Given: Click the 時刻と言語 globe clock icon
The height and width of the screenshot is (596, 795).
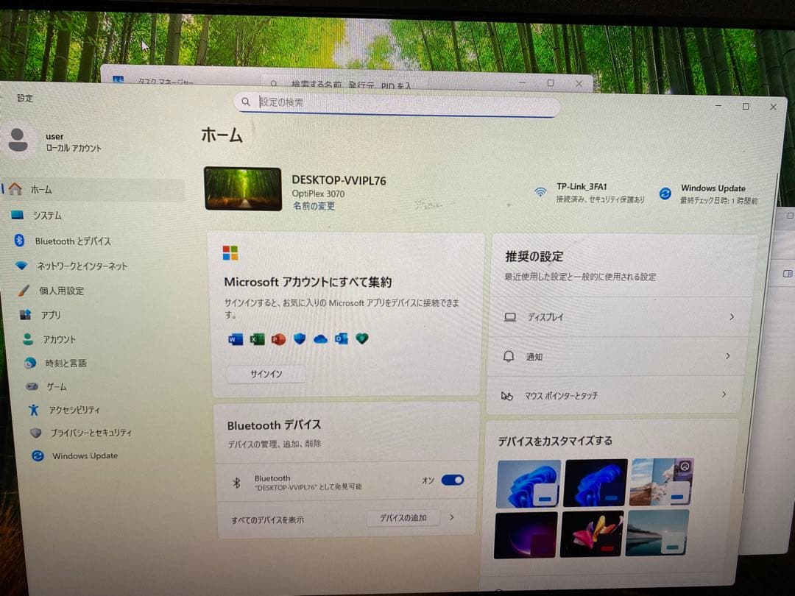Looking at the screenshot, I should coord(30,363).
